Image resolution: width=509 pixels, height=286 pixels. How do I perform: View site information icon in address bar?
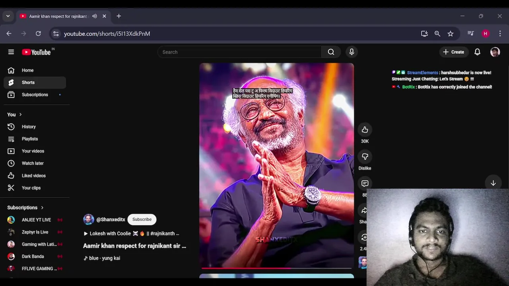click(56, 34)
